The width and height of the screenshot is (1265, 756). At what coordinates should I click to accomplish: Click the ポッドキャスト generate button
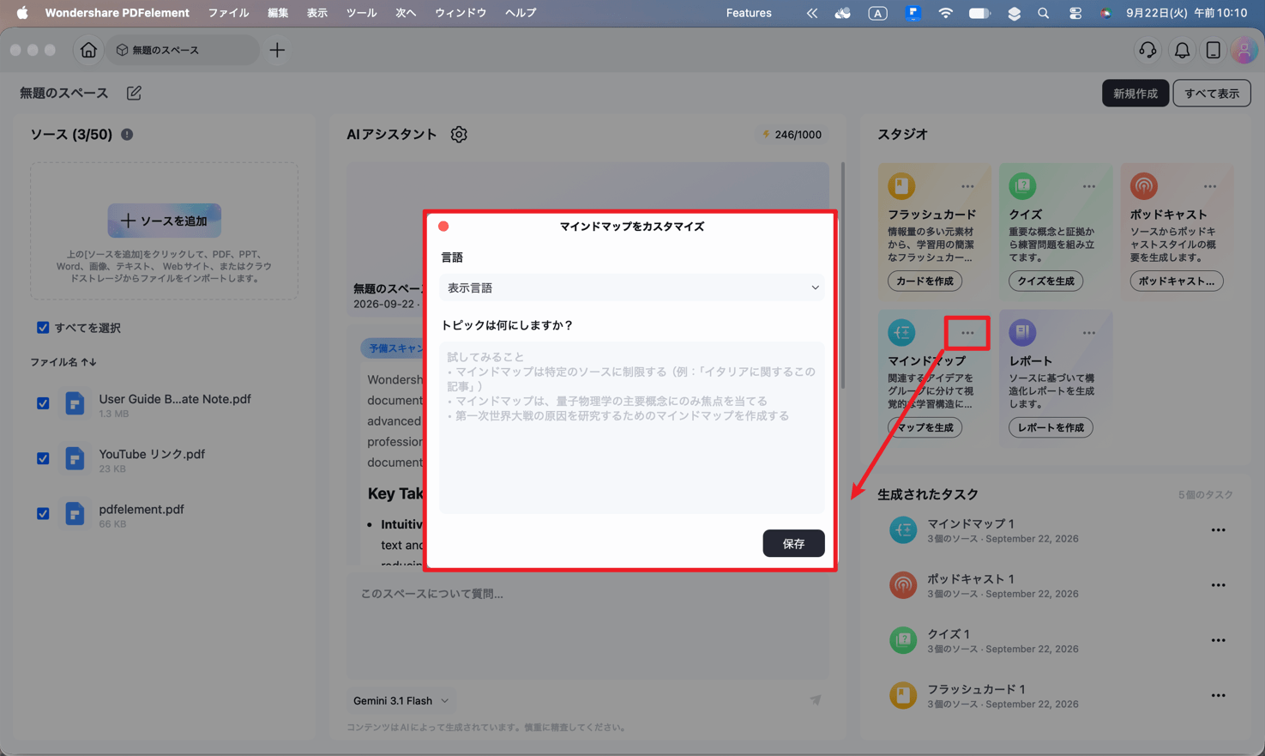pos(1177,281)
